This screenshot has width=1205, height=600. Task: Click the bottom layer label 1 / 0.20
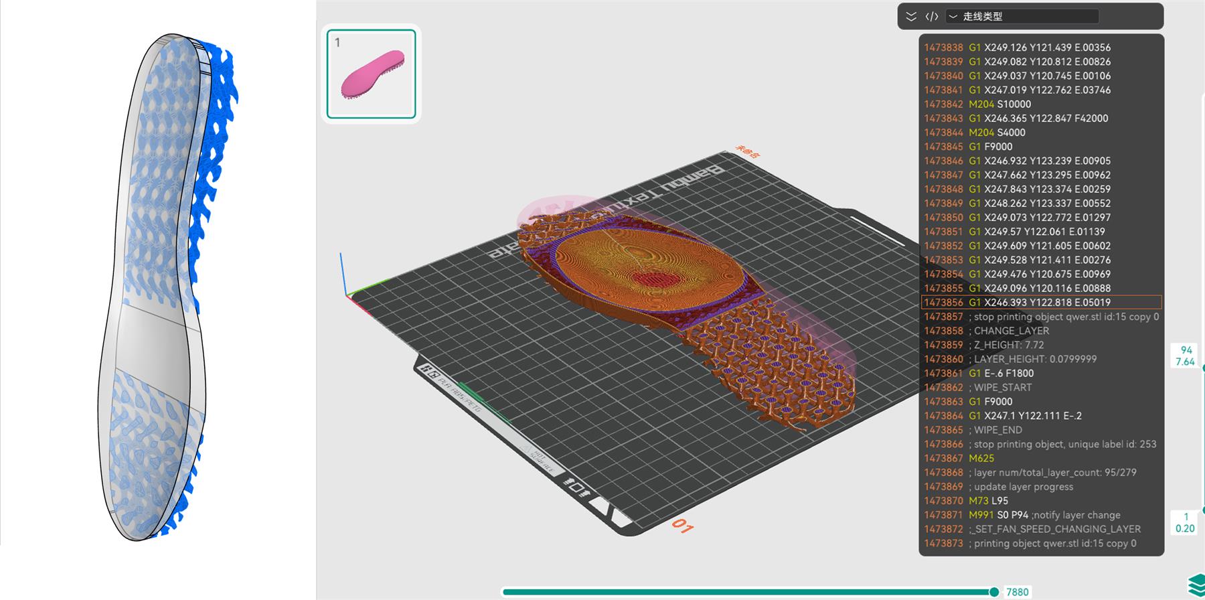(x=1186, y=522)
